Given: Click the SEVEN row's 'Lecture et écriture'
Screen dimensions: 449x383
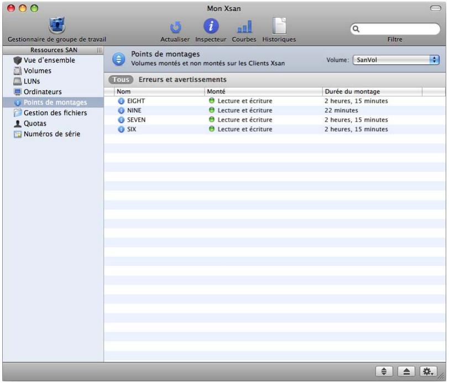Looking at the screenshot, I should coord(245,120).
